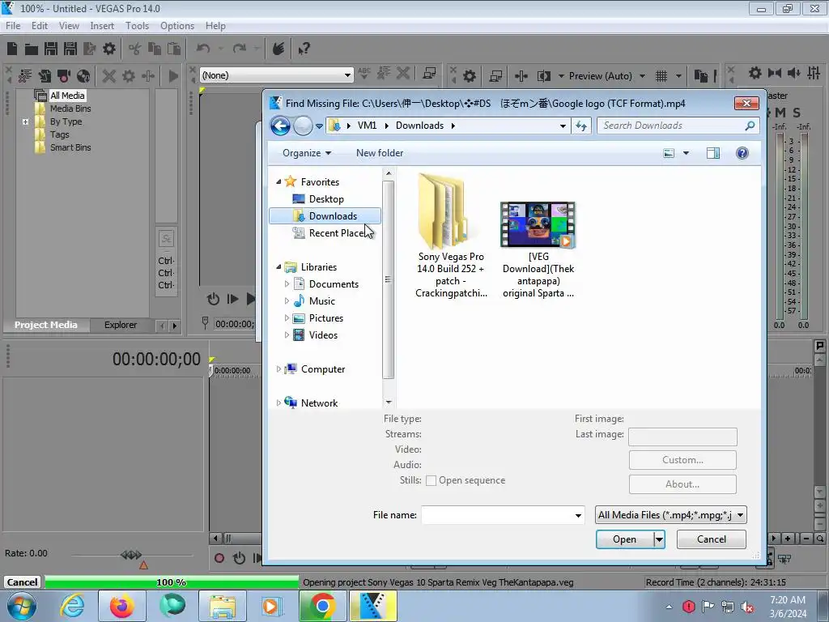Click the Paste icon in main toolbar
Viewport: 829px width, 622px height.
click(174, 49)
